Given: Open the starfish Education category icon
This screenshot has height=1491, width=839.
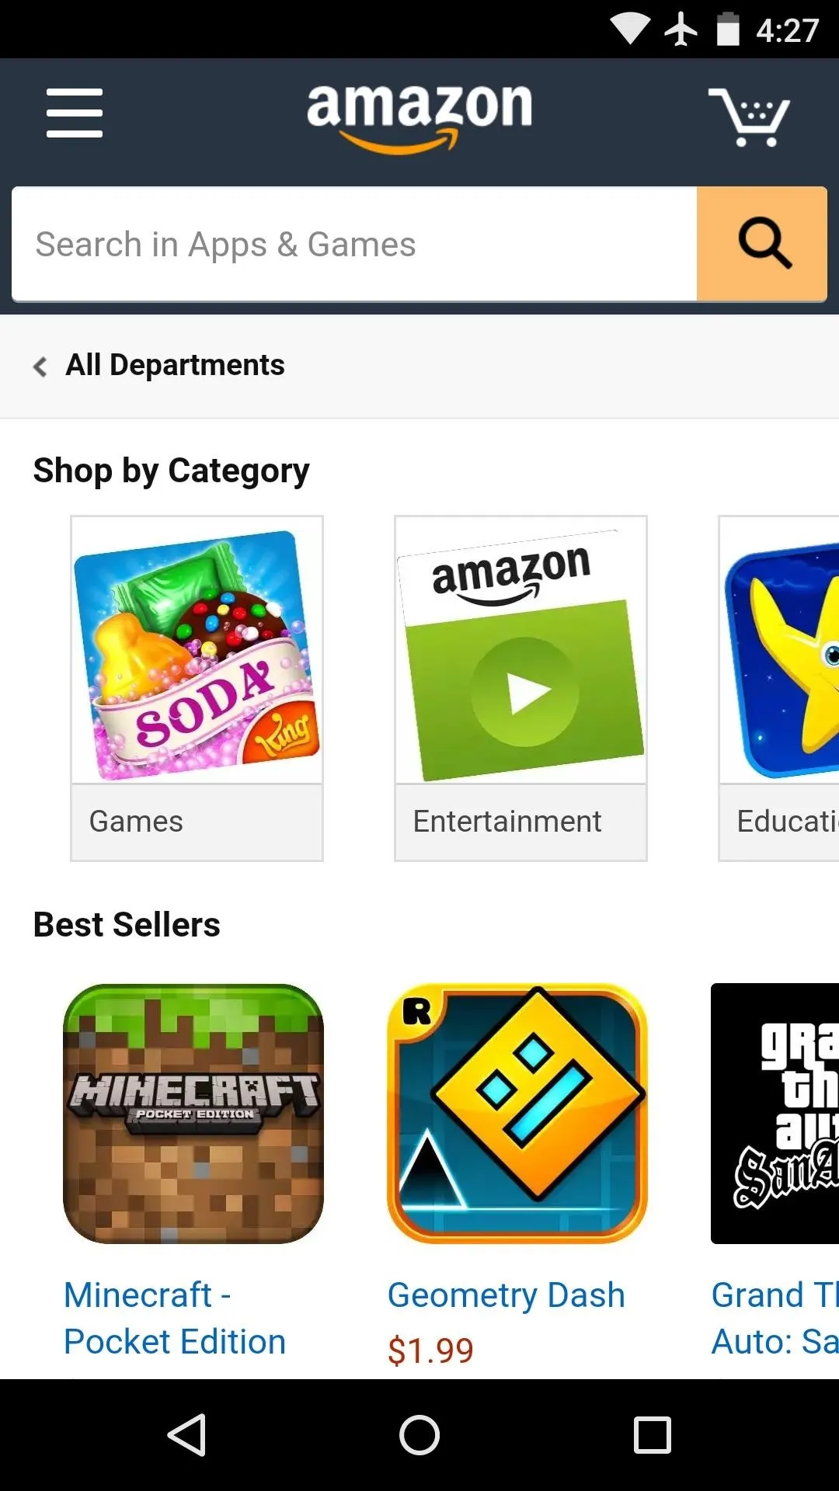Looking at the screenshot, I should [779, 651].
